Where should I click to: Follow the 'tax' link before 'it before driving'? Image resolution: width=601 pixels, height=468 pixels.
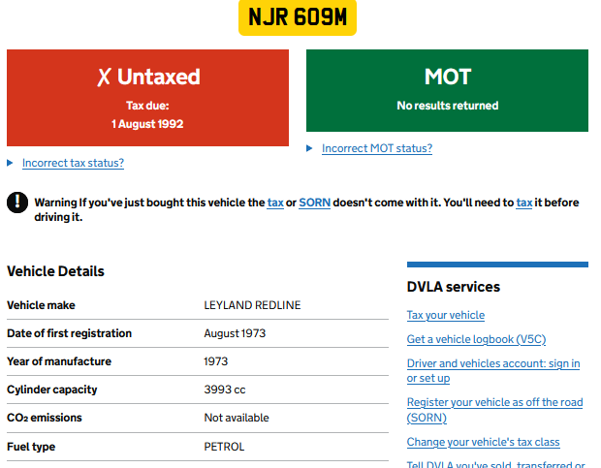(x=524, y=203)
